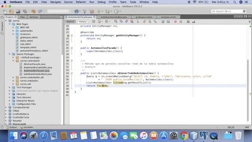Open the Run Project dropdown arrow
This screenshot has width=252, height=142.
point(102,11)
